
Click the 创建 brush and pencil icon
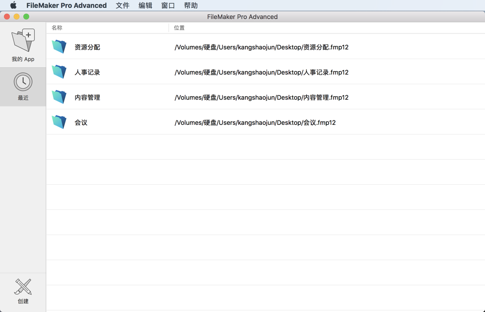click(x=23, y=287)
